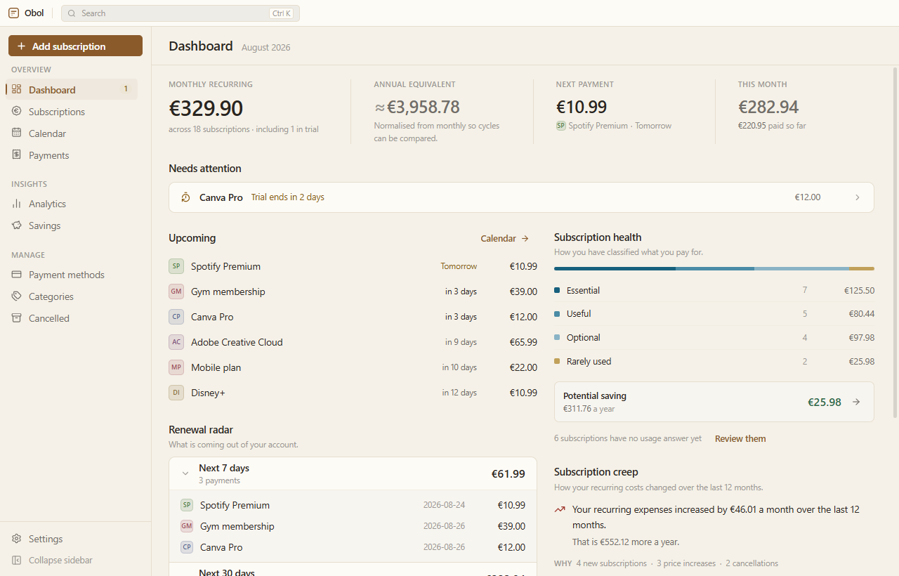This screenshot has width=899, height=576.
Task: Click the GM badge in Renewal radar
Action: click(187, 526)
